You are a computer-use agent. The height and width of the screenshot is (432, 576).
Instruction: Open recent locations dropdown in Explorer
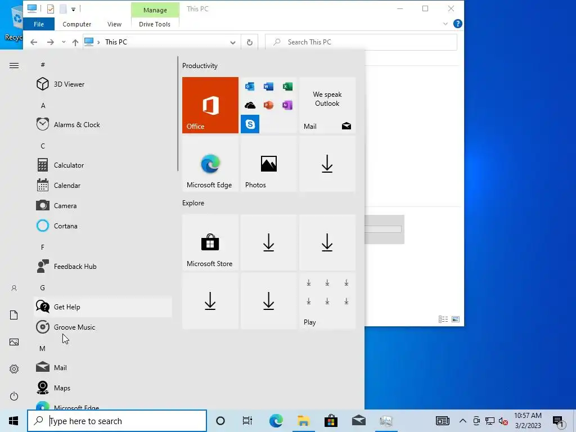click(x=64, y=42)
